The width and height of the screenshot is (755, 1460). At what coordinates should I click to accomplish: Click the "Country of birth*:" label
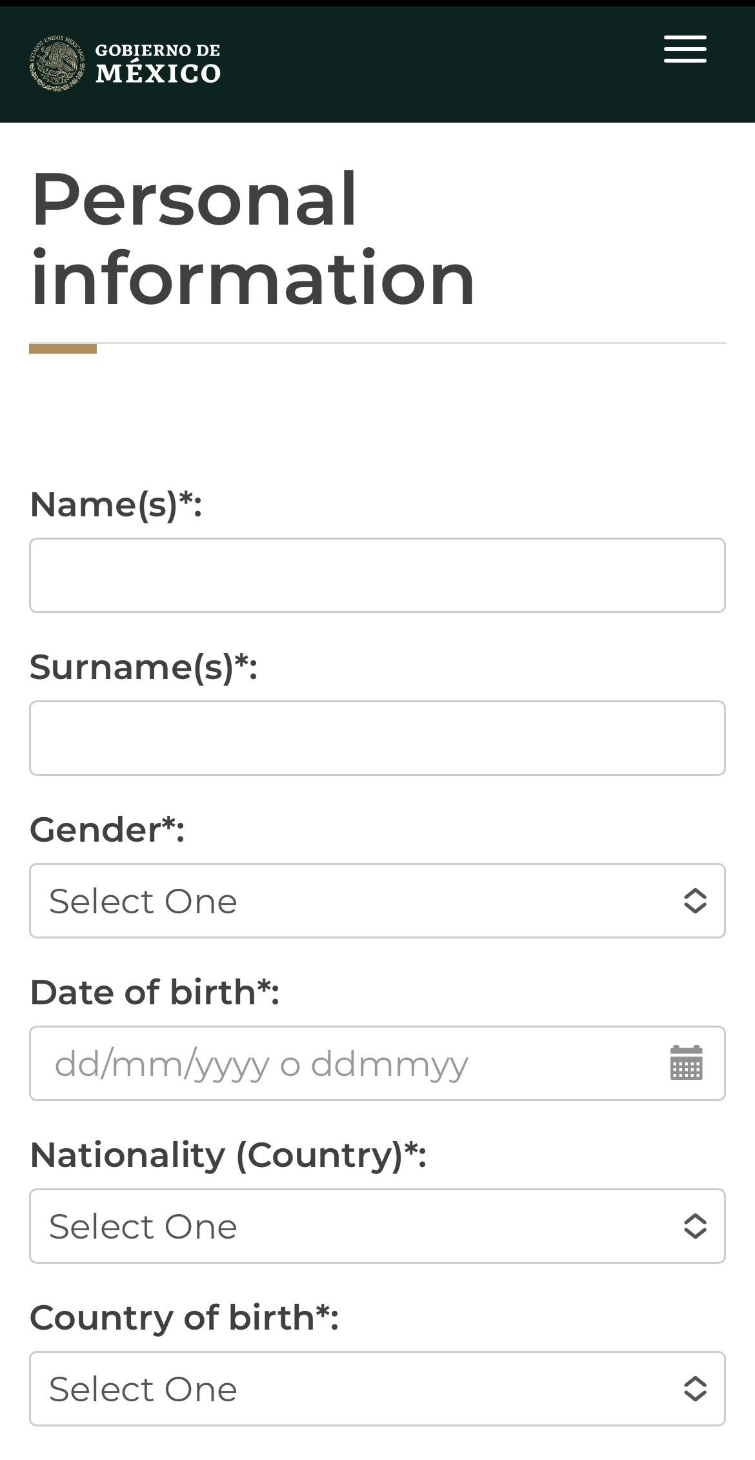tap(184, 1317)
